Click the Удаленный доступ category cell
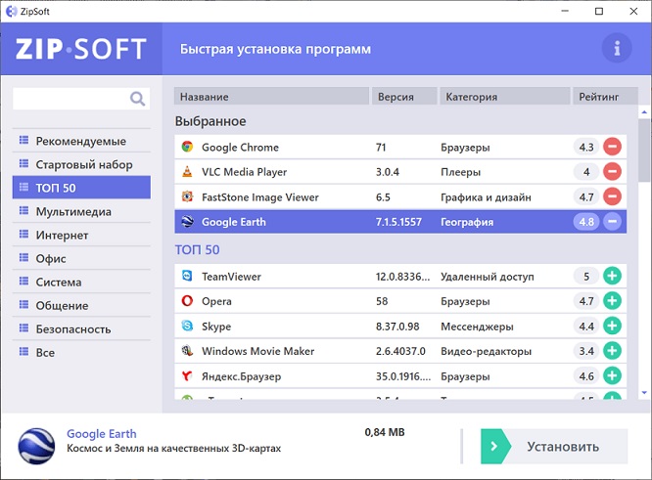This screenshot has width=652, height=480. (487, 277)
